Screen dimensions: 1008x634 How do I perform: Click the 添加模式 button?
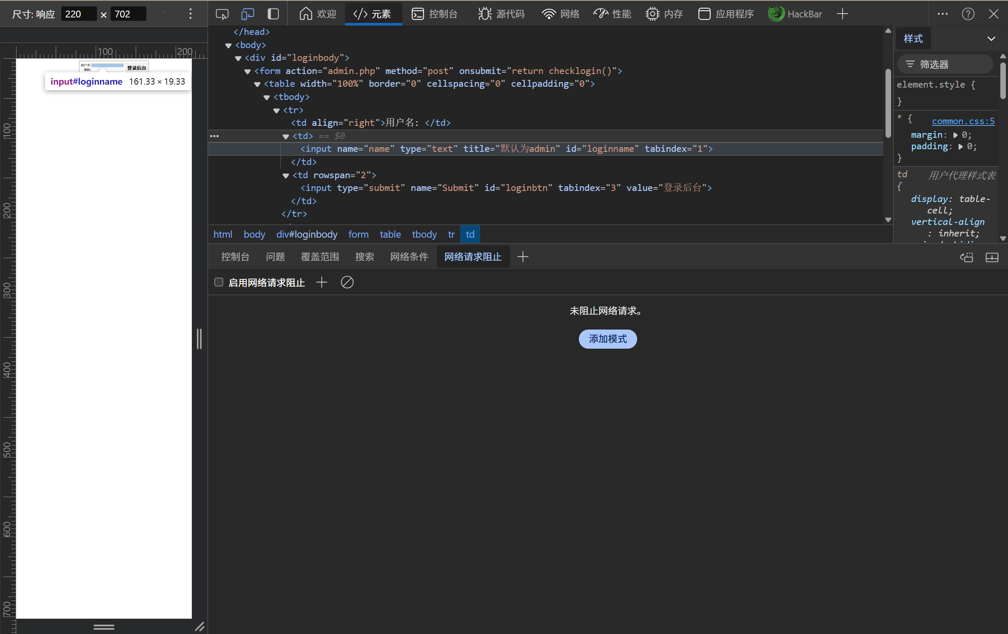[x=607, y=339]
